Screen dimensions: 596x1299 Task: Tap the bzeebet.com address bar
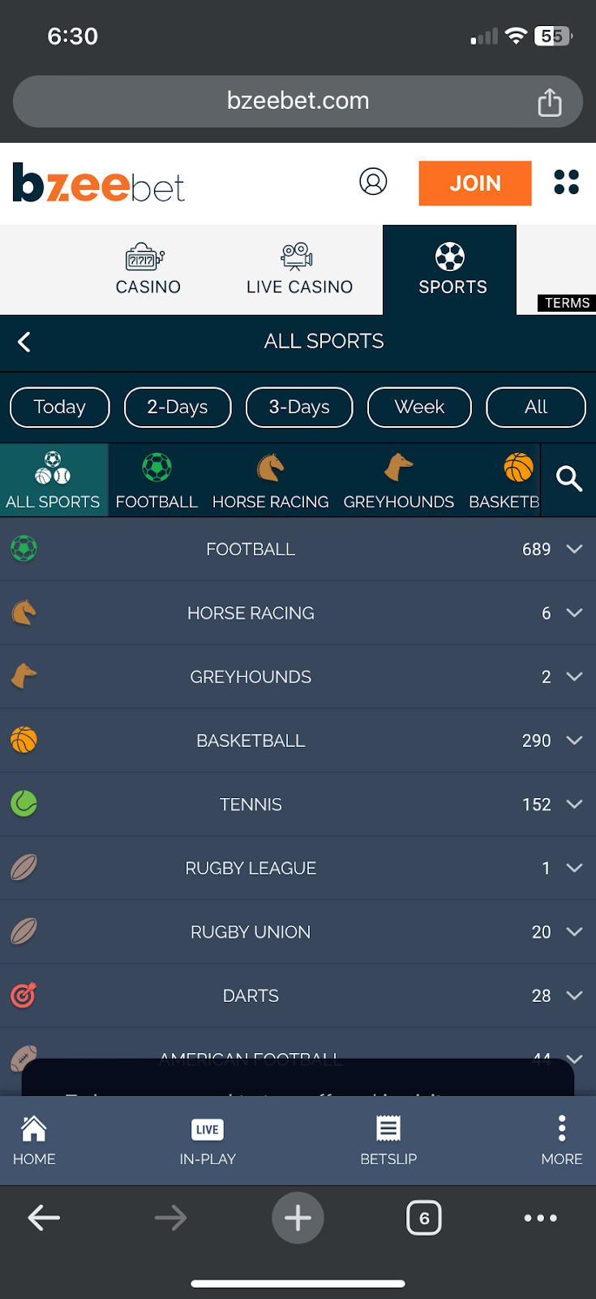(x=297, y=101)
